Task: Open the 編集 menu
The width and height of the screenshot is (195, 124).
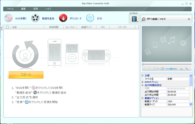Action: (x=23, y=9)
